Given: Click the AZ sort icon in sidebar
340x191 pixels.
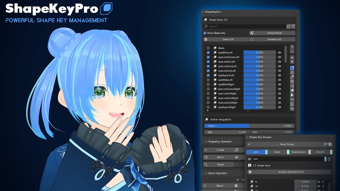Looking at the screenshot, I should click(x=292, y=109).
